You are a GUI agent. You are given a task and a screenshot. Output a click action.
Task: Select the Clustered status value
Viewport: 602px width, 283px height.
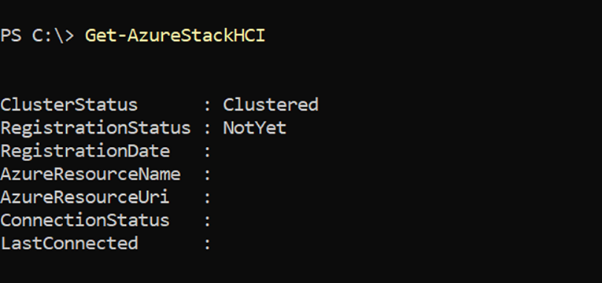(271, 105)
